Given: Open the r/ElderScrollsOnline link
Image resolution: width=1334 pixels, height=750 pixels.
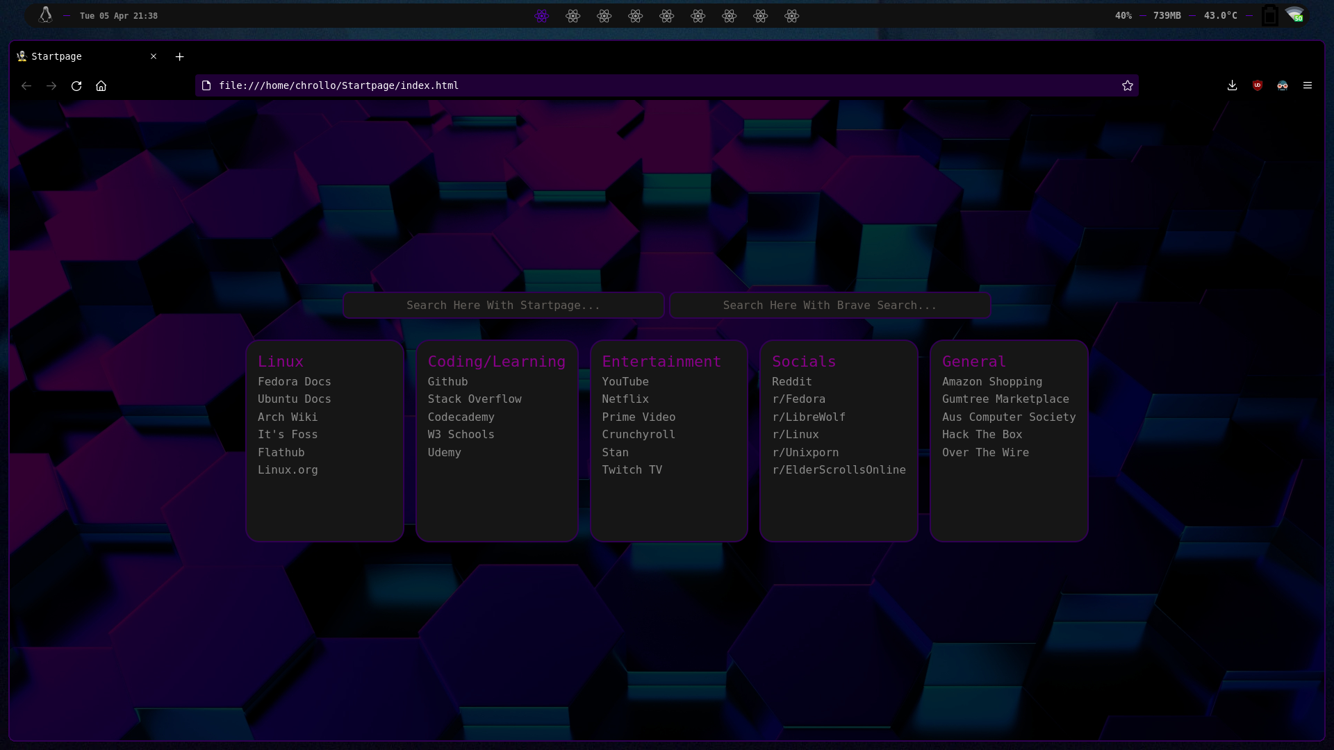Looking at the screenshot, I should point(839,470).
